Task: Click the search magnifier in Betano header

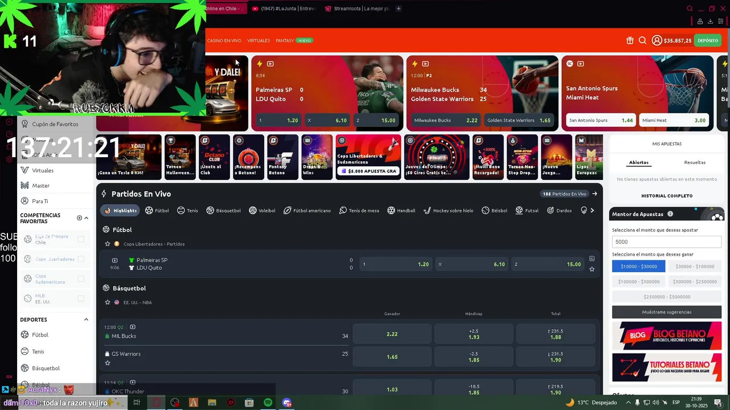Action: 642,40
